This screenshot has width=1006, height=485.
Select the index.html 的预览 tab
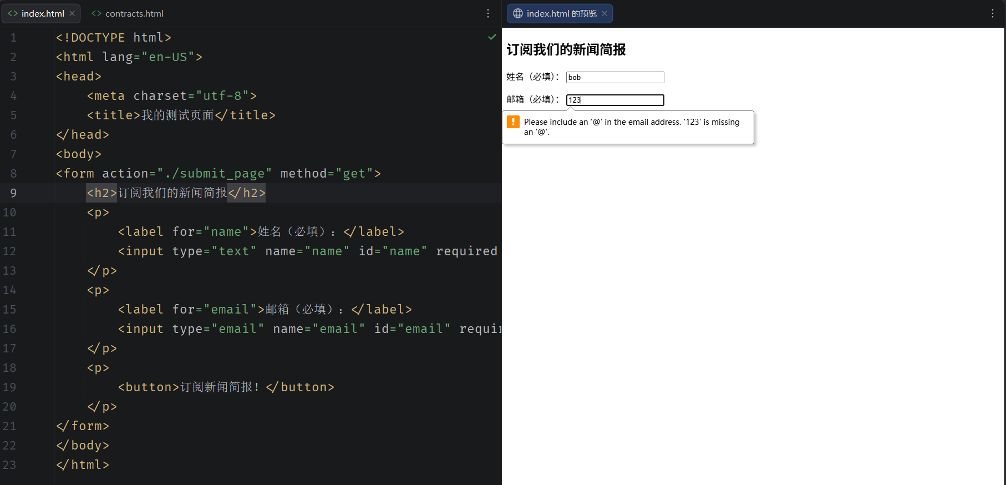tap(560, 13)
